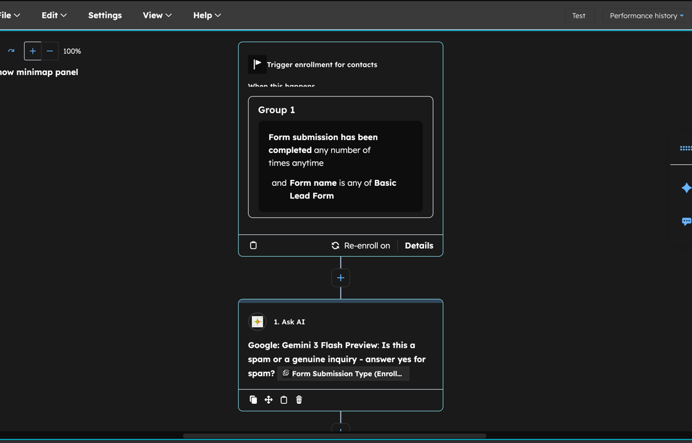This screenshot has width=692, height=443.
Task: Click the clipboard icon on the Ask AI action
Action: 284,399
